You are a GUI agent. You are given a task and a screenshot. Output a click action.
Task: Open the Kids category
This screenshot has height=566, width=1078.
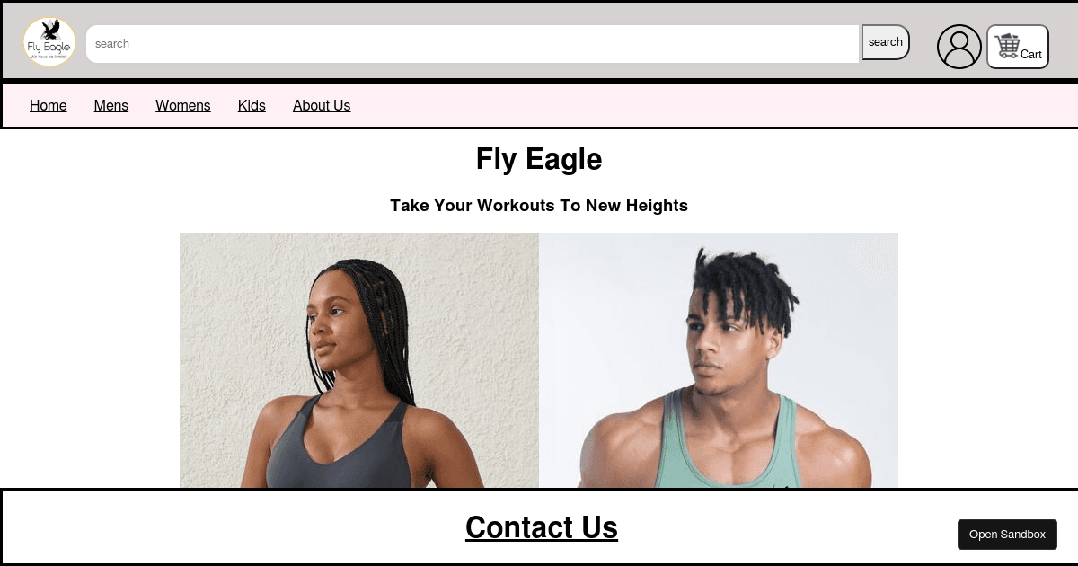click(x=252, y=105)
